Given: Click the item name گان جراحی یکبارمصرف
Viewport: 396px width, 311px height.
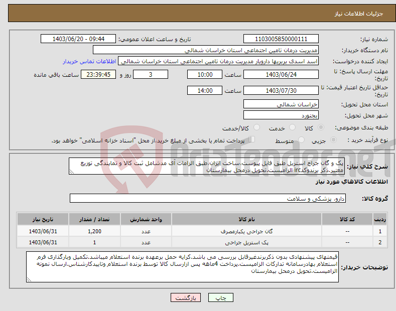Looking at the screenshot, I should coord(246,231).
